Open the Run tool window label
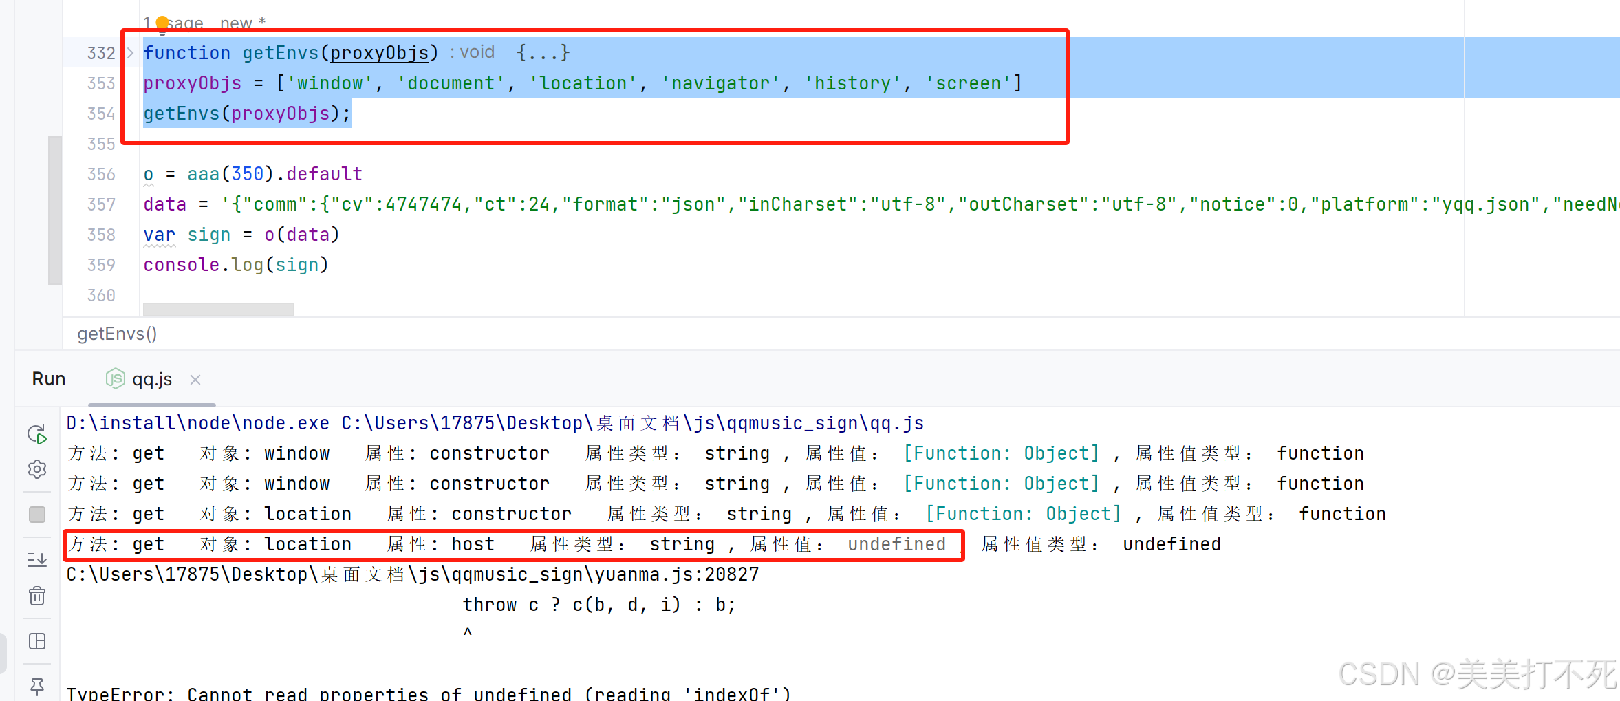The height and width of the screenshot is (701, 1620). click(x=49, y=379)
